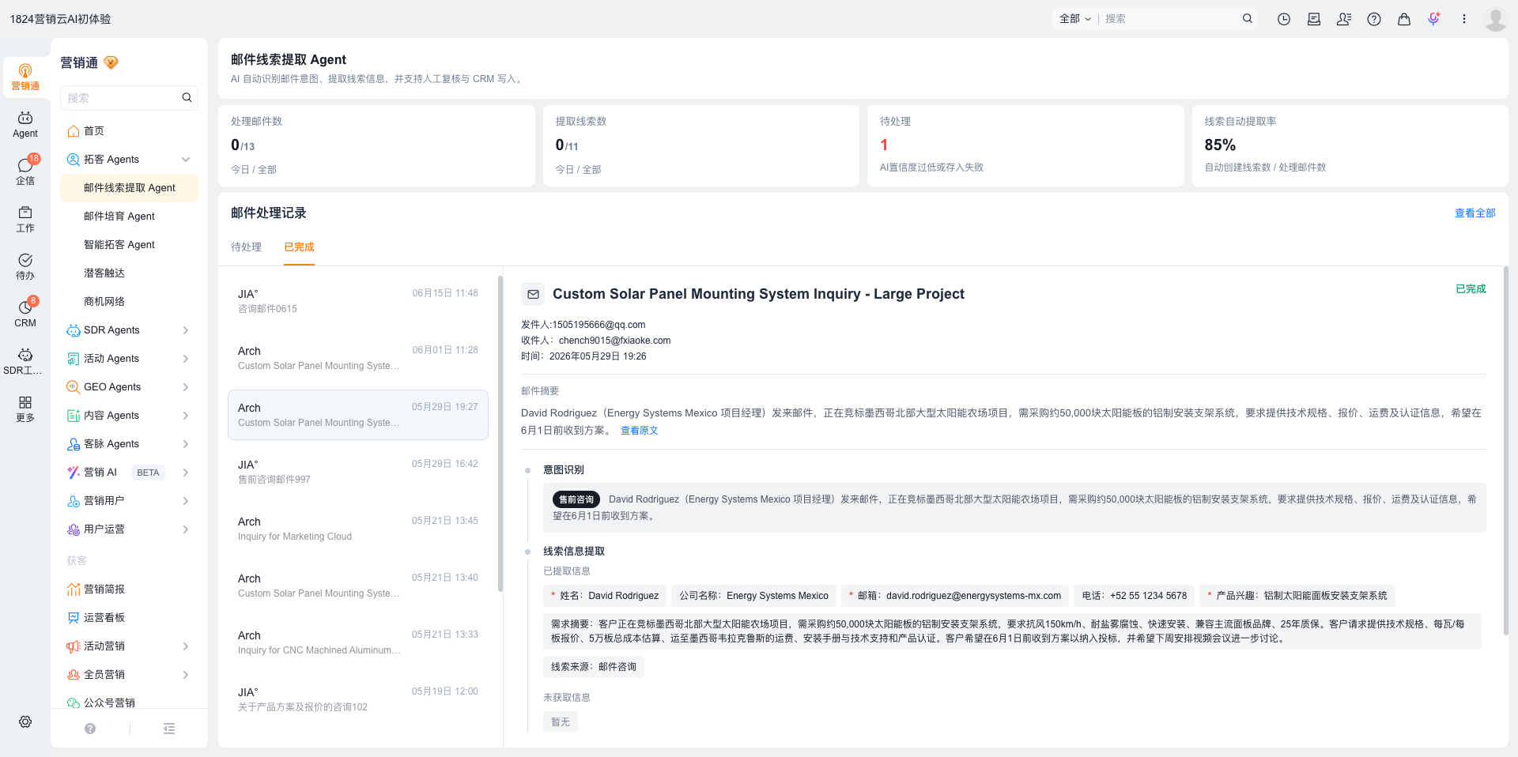Expand the SDR Agents menu group
Image resolution: width=1518 pixels, height=757 pixels.
(x=186, y=330)
